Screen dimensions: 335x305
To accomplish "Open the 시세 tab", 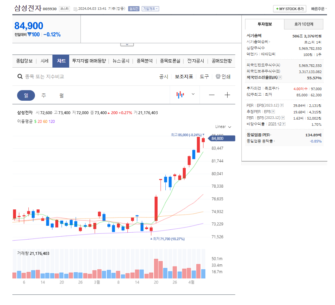I will coord(44,61).
